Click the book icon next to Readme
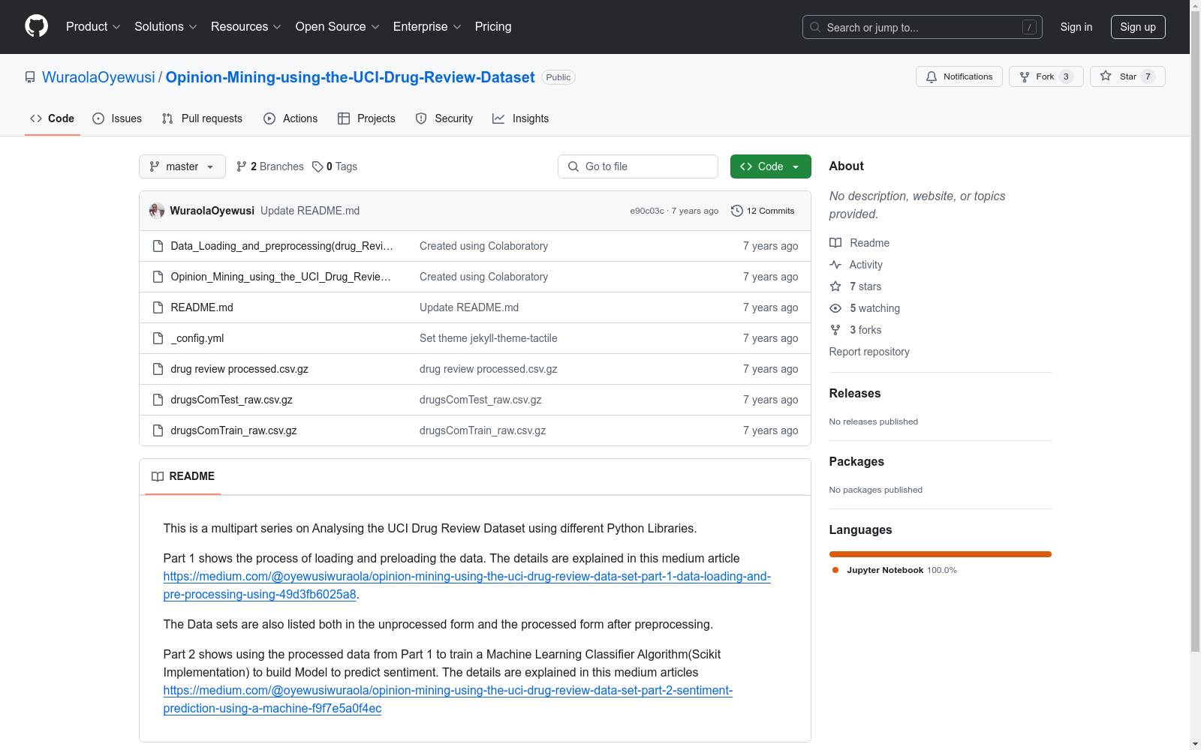1201x750 pixels. coord(835,243)
